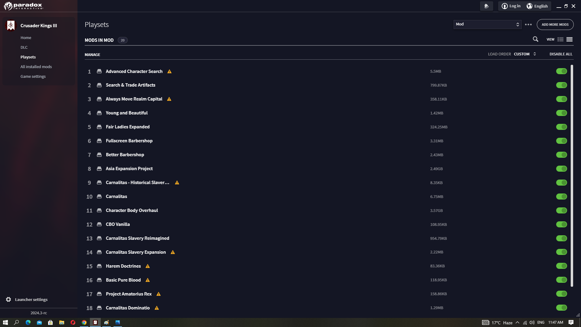Screen dimensions: 581x327
Task: Open the Mod playset dropdown
Action: 487,24
